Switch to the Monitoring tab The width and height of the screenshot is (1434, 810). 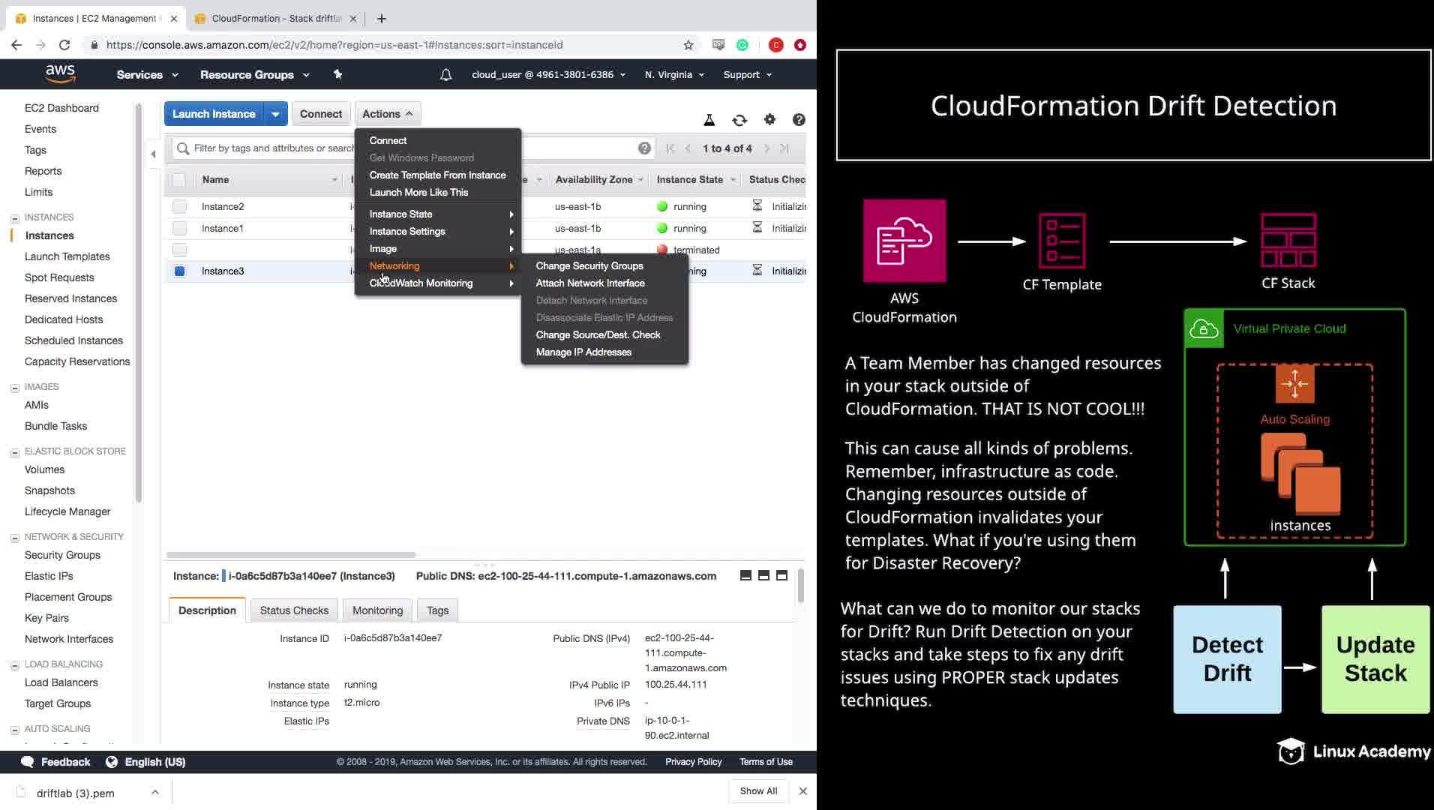point(377,610)
